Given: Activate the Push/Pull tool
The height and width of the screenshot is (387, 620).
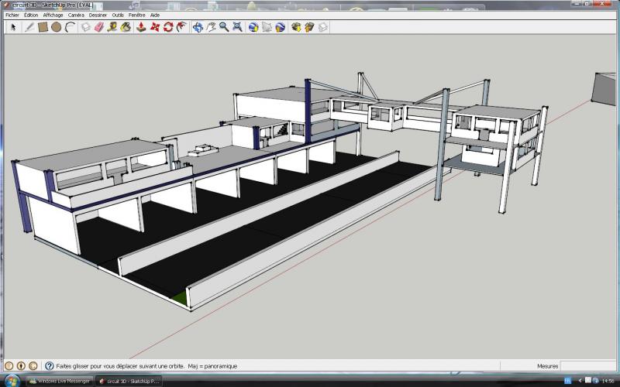Looking at the screenshot, I should point(141,27).
